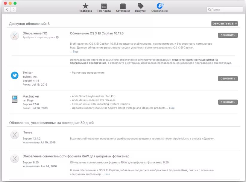This screenshot has height=182, width=246.
Task: Click the Обновить все button
Action: pos(223,24)
